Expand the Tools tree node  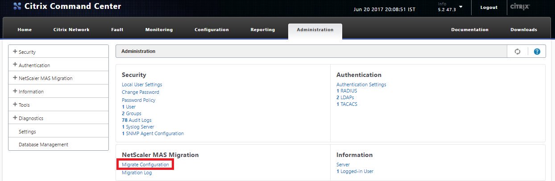click(15, 105)
